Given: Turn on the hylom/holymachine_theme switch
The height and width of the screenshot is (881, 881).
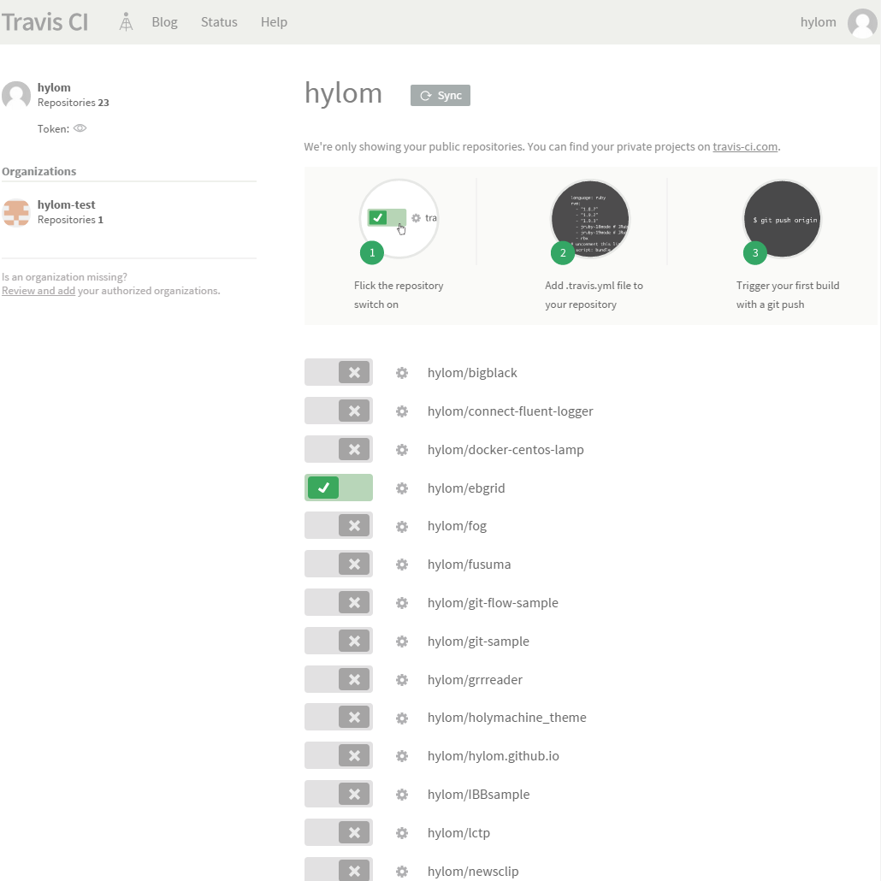Looking at the screenshot, I should tap(338, 717).
